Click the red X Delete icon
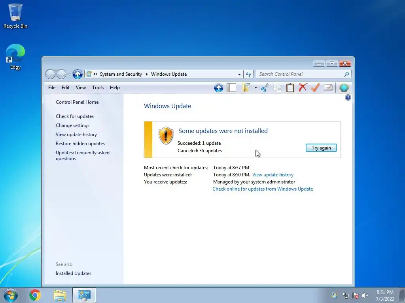Viewport: 405px width, 303px height. click(x=303, y=88)
